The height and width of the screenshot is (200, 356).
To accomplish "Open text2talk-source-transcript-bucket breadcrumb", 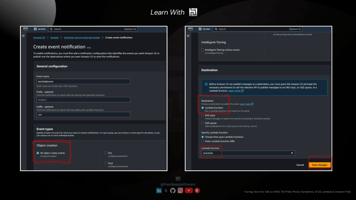I will coord(82,38).
